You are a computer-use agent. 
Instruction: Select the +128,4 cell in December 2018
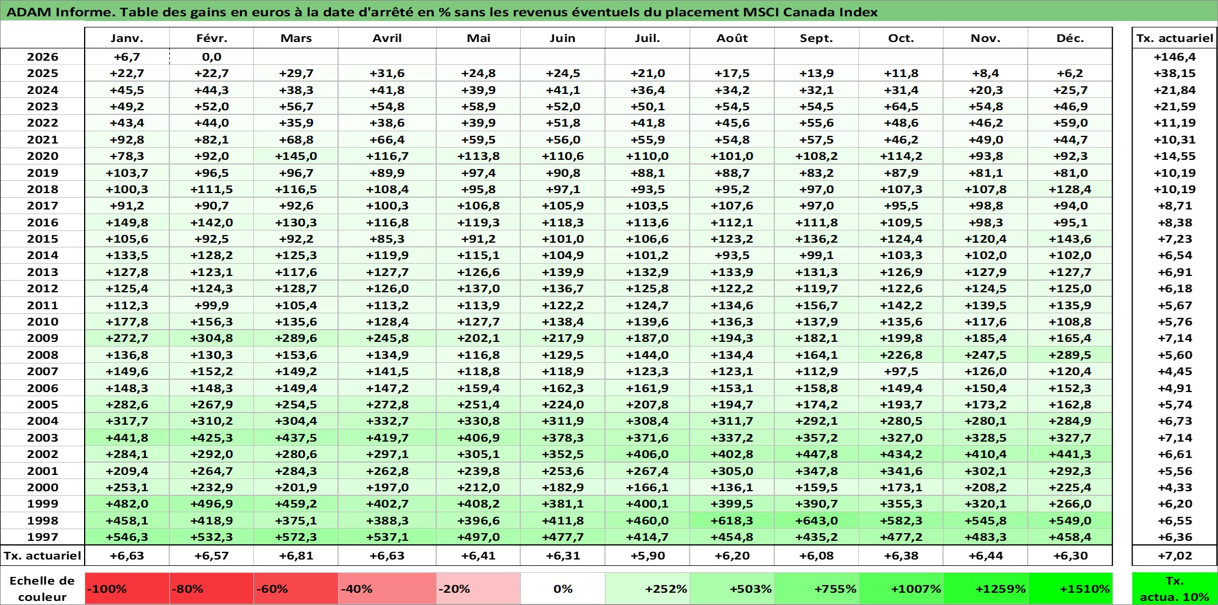tap(1070, 189)
